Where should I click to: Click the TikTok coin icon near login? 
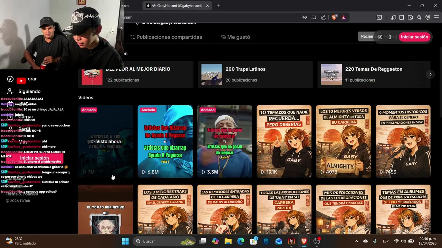click(380, 37)
